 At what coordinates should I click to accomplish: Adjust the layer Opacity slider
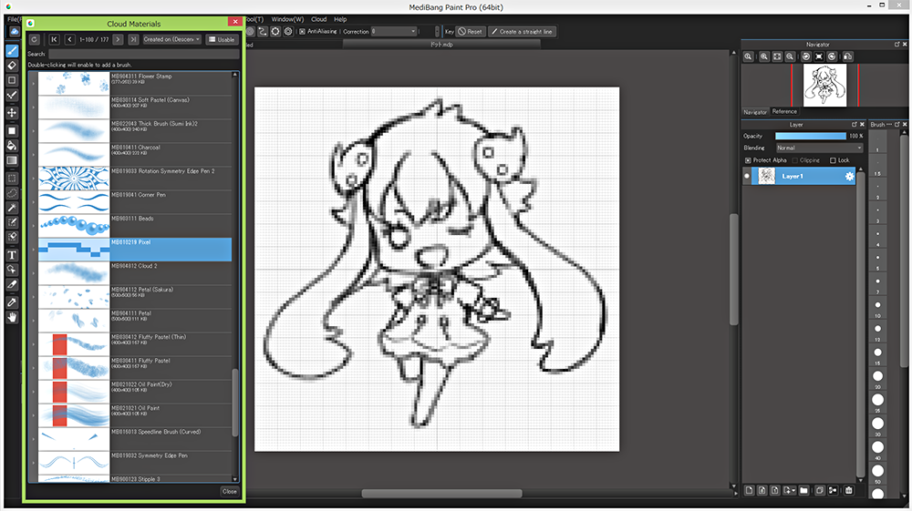pyautogui.click(x=811, y=136)
